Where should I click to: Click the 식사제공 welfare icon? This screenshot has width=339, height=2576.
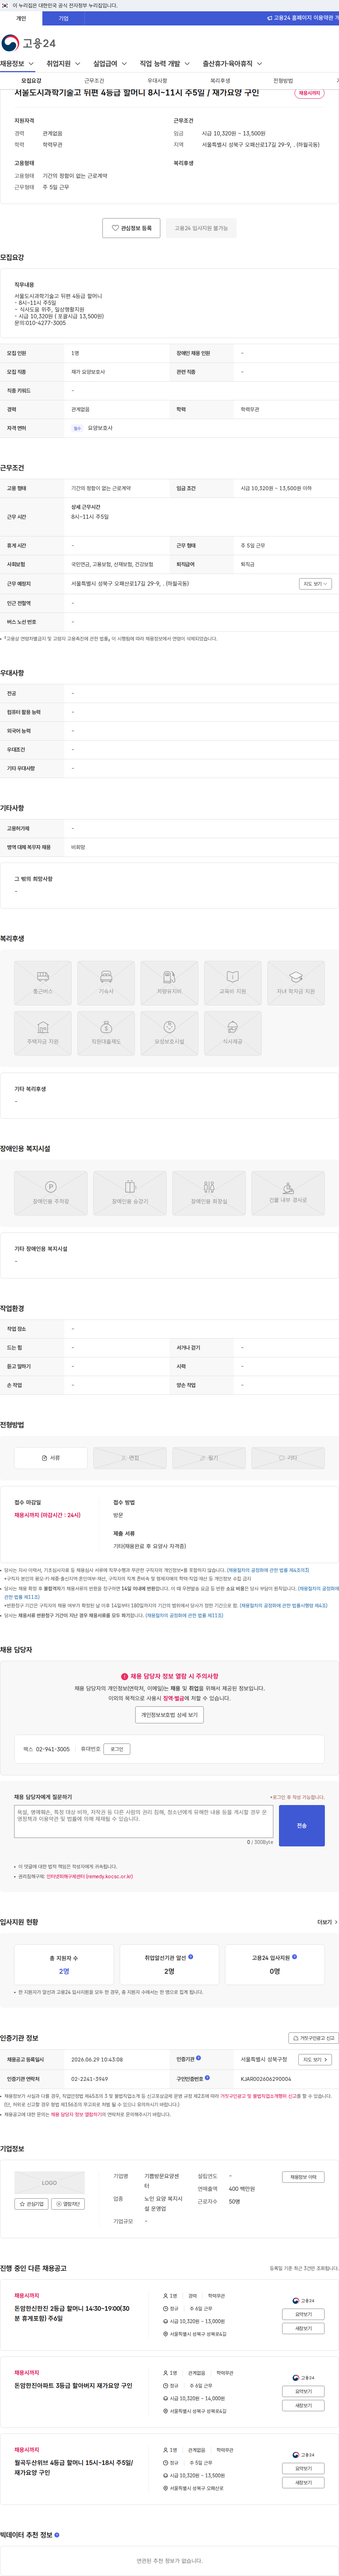(x=232, y=1033)
